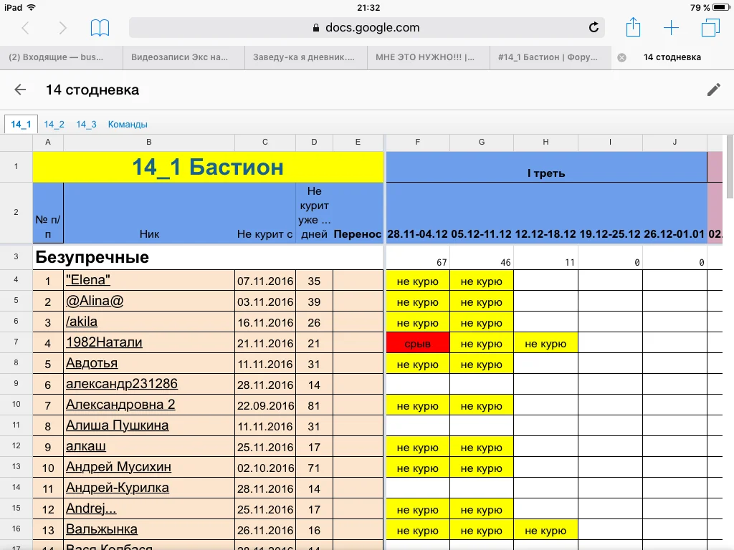Select the 14_1 Бастион title cell
This screenshot has height=550, width=734.
coord(208,167)
